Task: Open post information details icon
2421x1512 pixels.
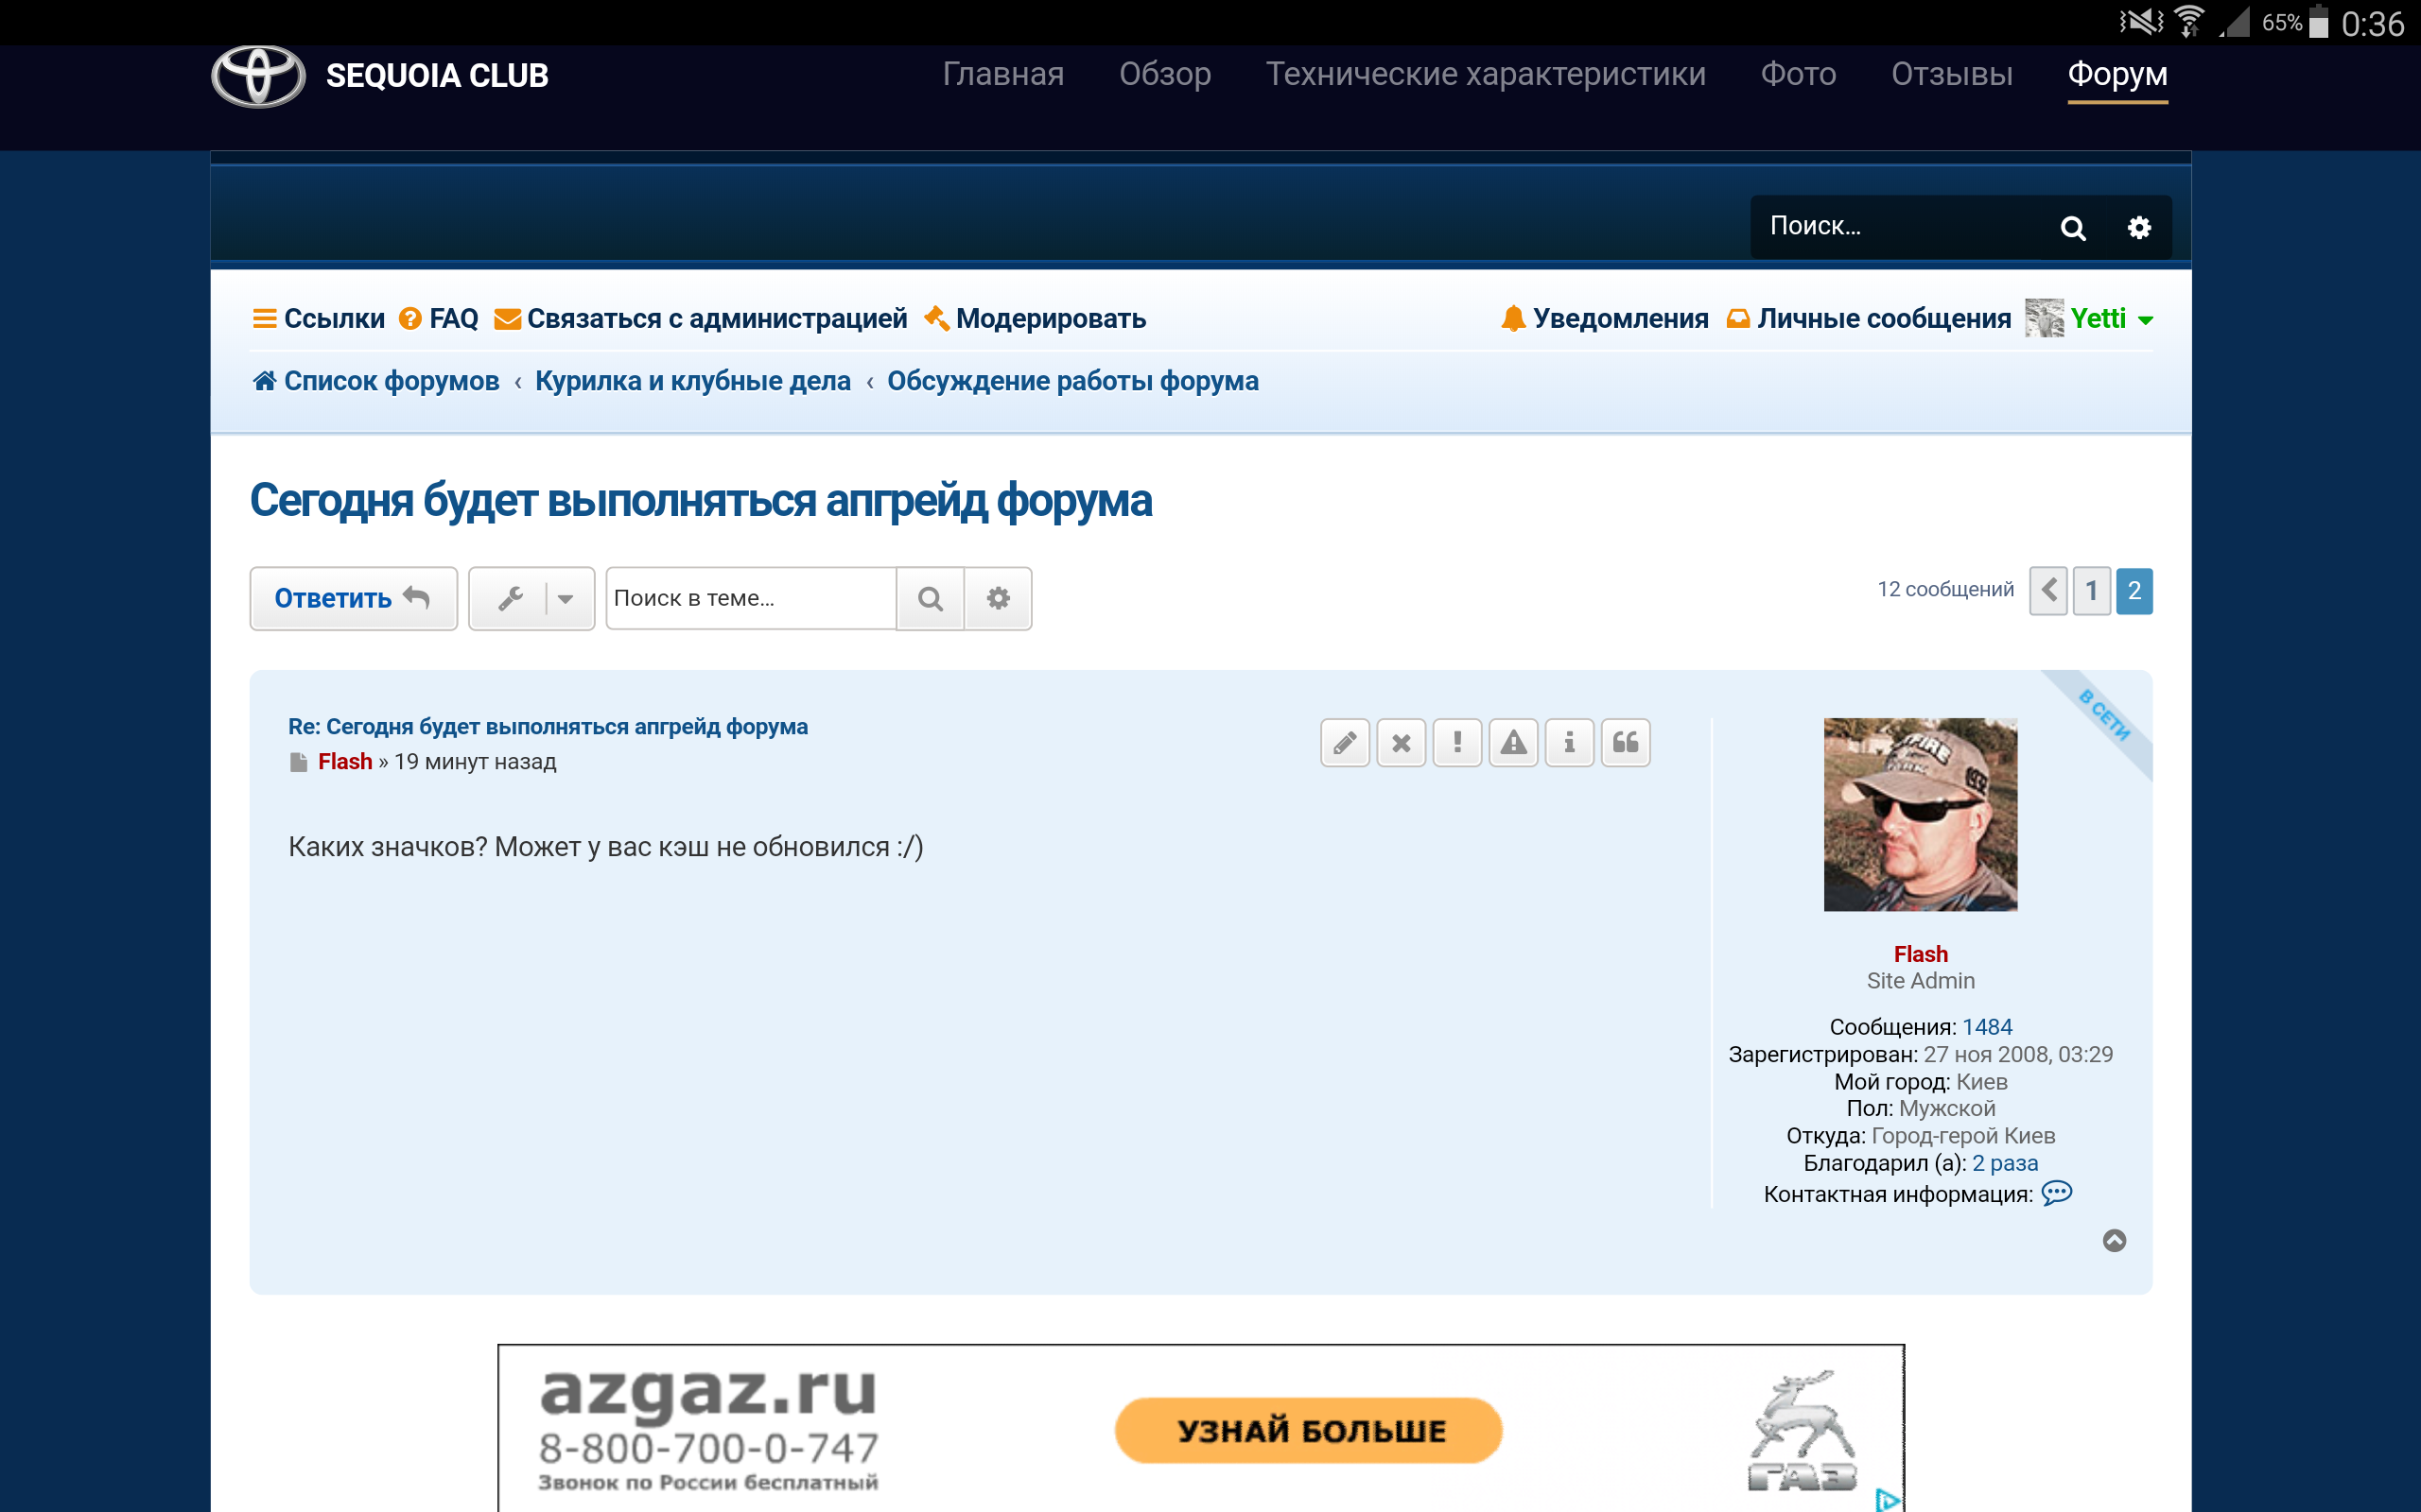Action: 1569,743
